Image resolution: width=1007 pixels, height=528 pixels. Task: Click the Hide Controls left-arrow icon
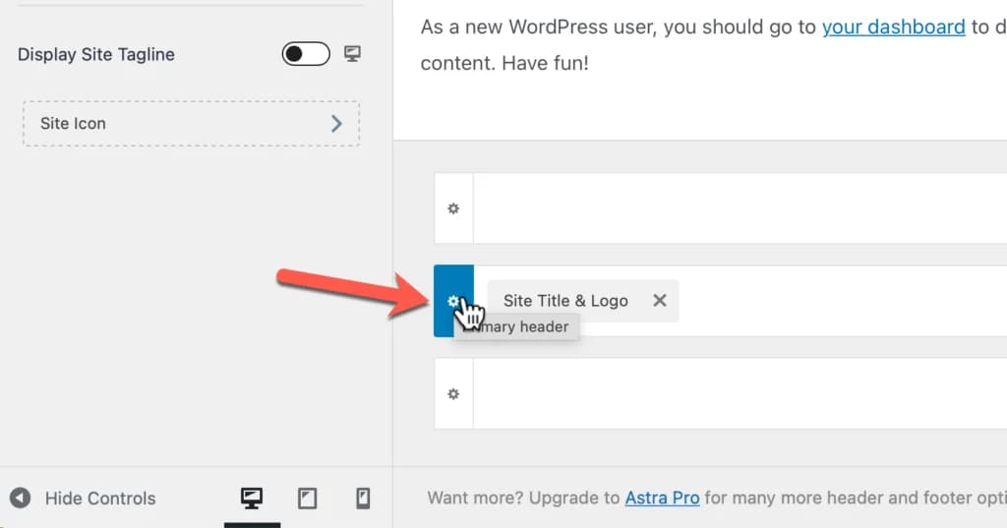coord(21,499)
